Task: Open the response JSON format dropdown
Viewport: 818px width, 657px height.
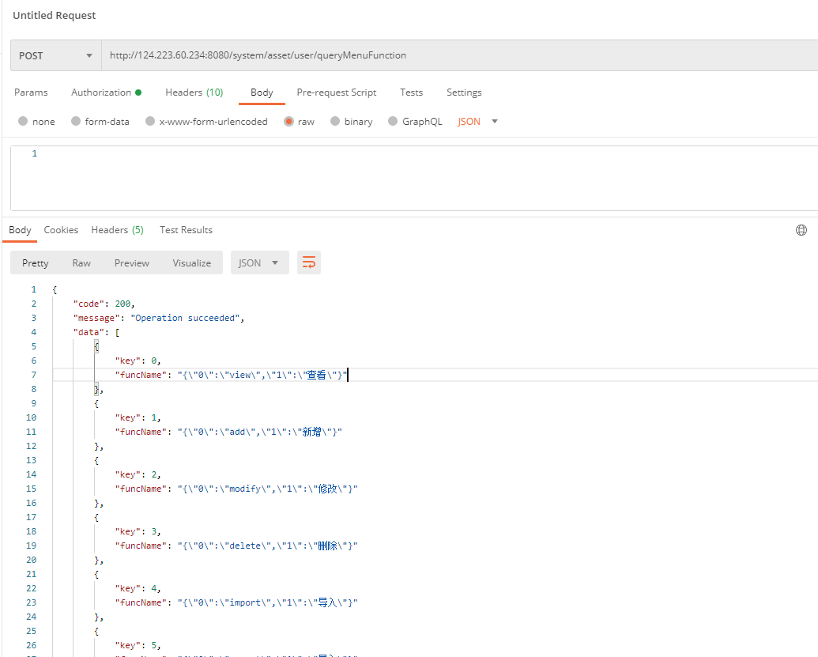Action: pyautogui.click(x=259, y=263)
